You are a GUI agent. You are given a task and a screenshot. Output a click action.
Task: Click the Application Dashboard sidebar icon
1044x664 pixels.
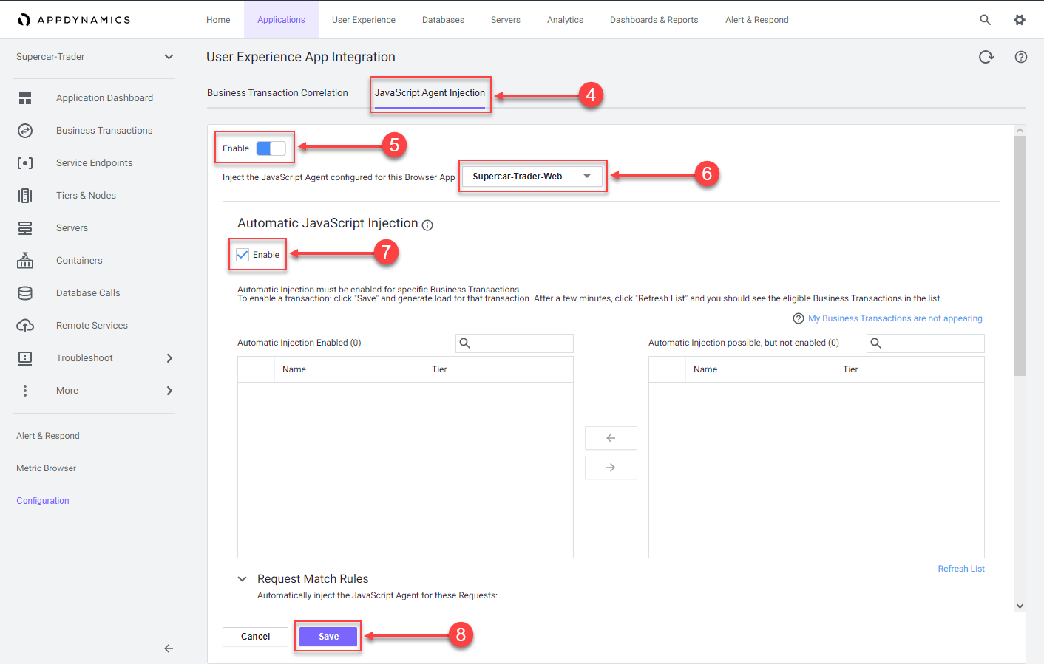coord(25,98)
